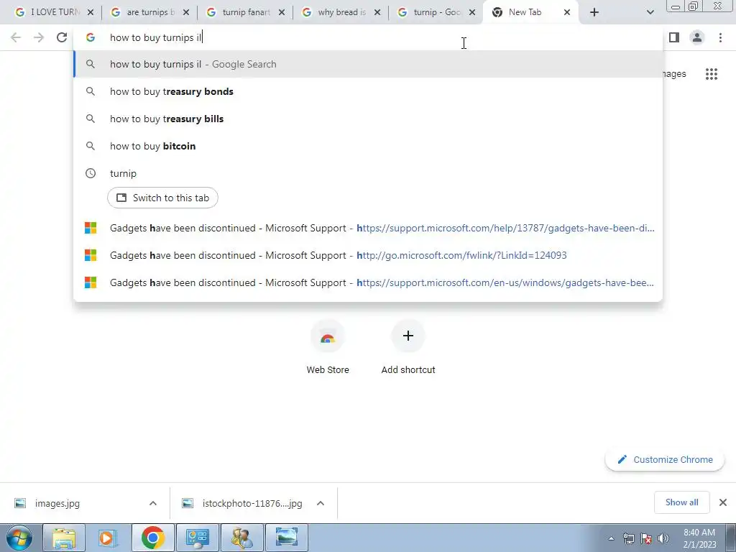
Task: Open the side panel icon
Action: pyautogui.click(x=674, y=37)
